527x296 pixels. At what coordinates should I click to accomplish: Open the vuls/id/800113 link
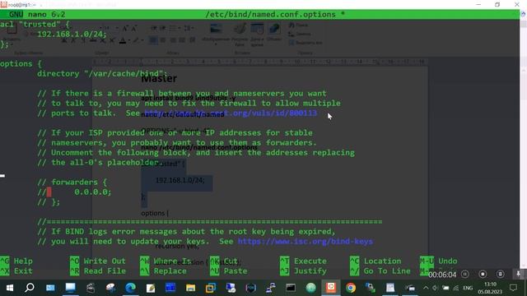pyautogui.click(x=231, y=113)
